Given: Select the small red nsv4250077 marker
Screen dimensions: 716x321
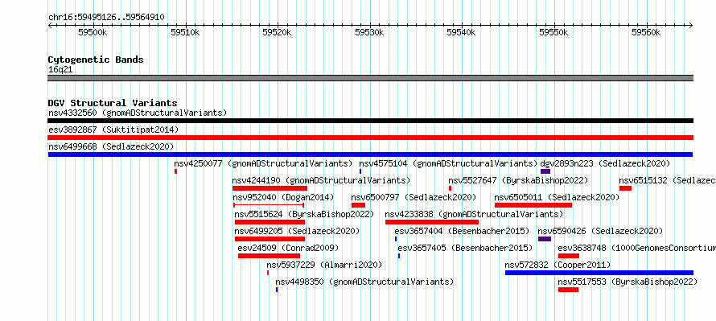Looking at the screenshot, I should point(175,171).
